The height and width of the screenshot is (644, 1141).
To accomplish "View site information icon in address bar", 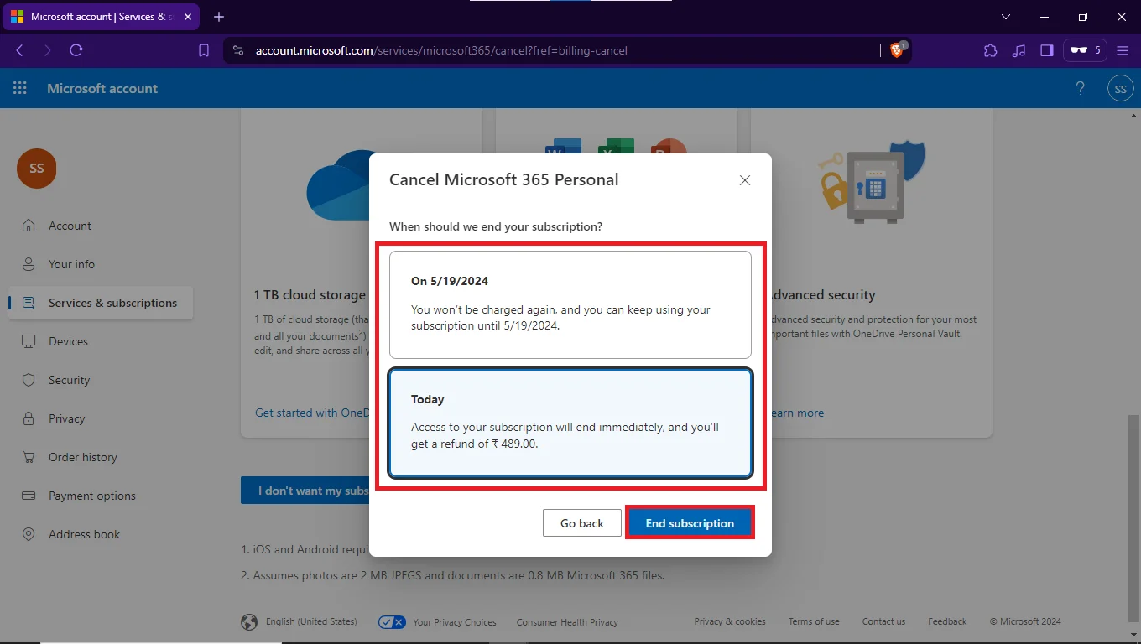I will pyautogui.click(x=238, y=50).
